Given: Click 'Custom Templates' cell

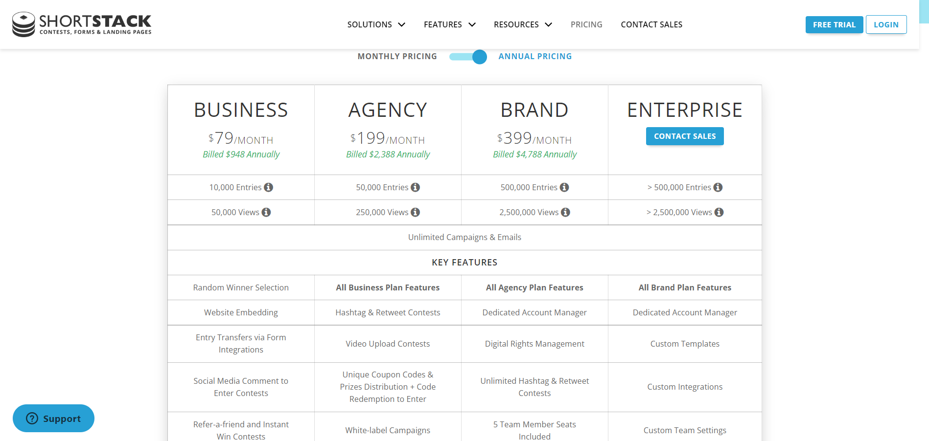Looking at the screenshot, I should (x=685, y=344).
